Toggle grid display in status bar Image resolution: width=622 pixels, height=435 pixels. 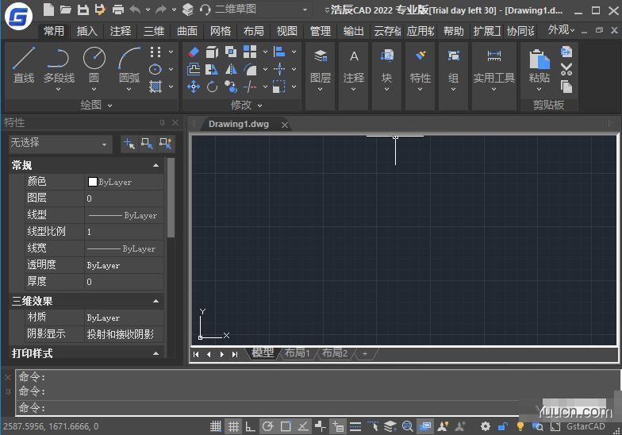pyautogui.click(x=233, y=426)
